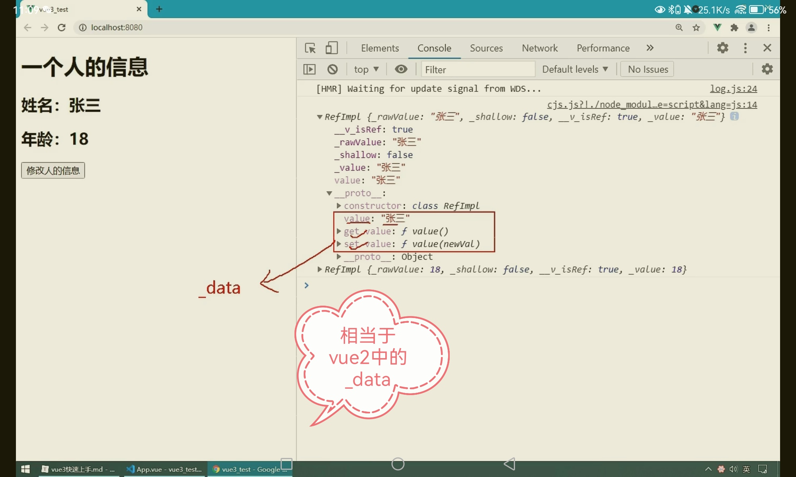Image resolution: width=796 pixels, height=477 pixels.
Task: Collapse the first RefImpl object
Action: coord(319,117)
